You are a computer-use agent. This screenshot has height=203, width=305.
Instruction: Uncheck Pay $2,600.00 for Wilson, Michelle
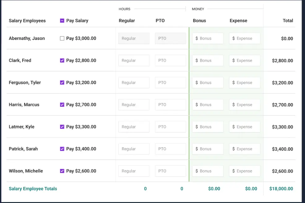tap(62, 171)
